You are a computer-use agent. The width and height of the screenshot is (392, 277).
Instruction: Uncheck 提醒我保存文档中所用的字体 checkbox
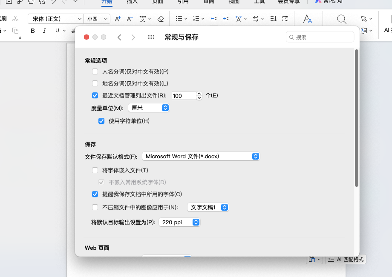95,194
